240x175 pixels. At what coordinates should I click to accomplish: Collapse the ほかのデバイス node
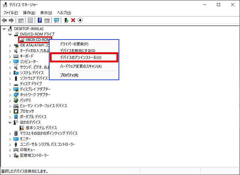tap(10, 122)
